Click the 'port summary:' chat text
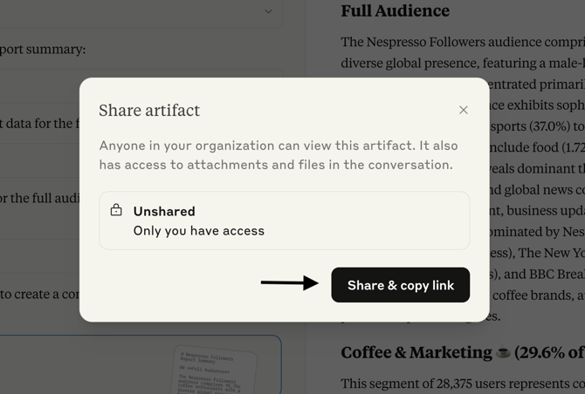This screenshot has width=585, height=394. (x=43, y=49)
